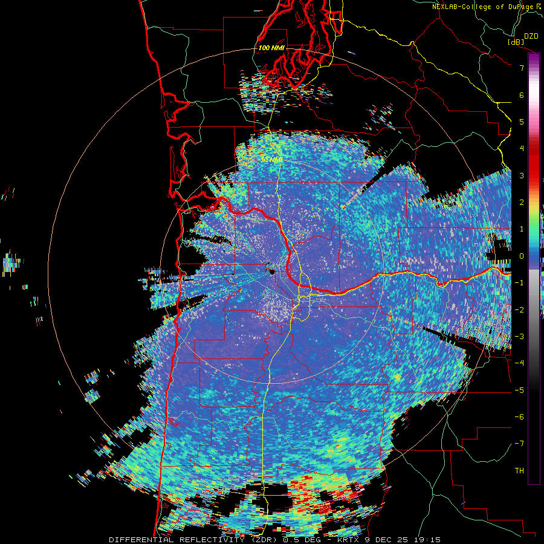This screenshot has width=544, height=544.
Task: Click the 100 NMI range ring label
Action: (271, 48)
